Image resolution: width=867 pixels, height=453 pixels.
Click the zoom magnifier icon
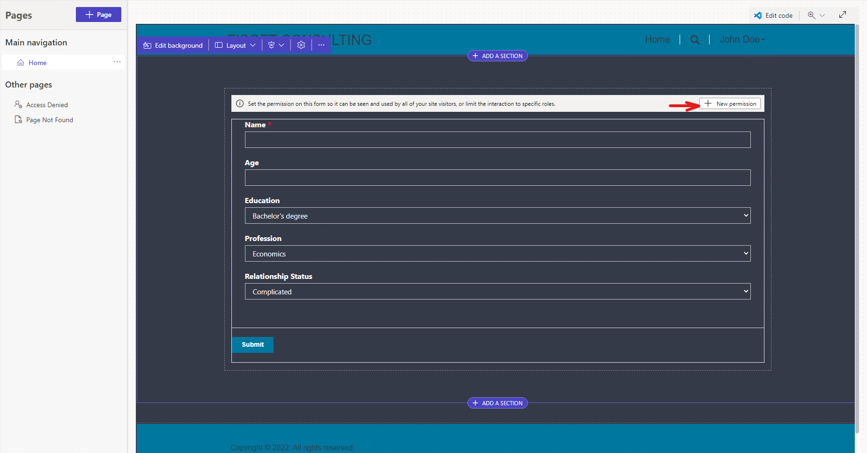click(812, 15)
